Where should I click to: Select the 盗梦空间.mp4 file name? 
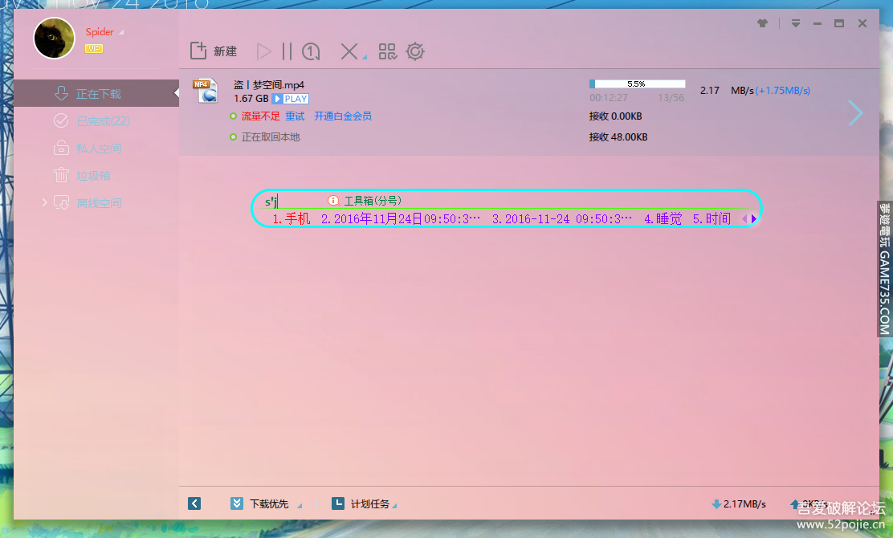(x=269, y=85)
